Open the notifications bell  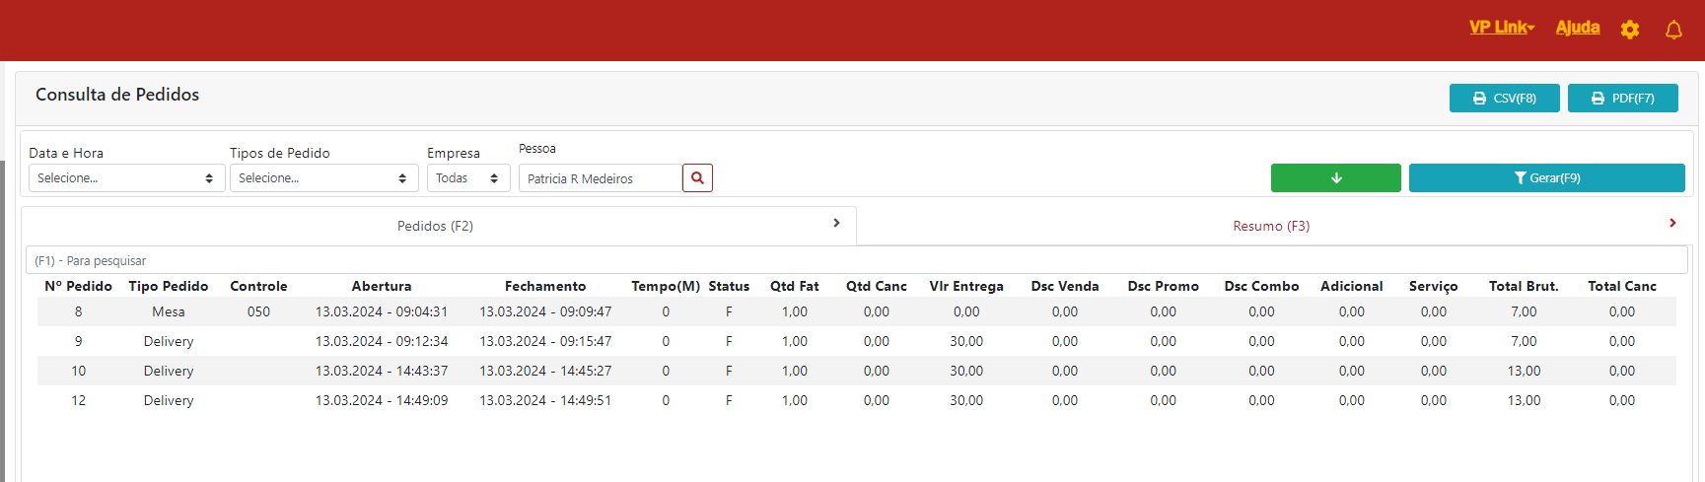1673,30
